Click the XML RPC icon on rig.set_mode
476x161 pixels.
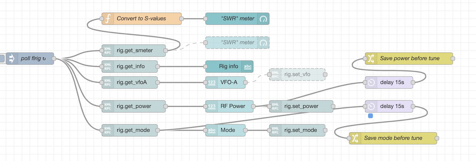coord(275,130)
